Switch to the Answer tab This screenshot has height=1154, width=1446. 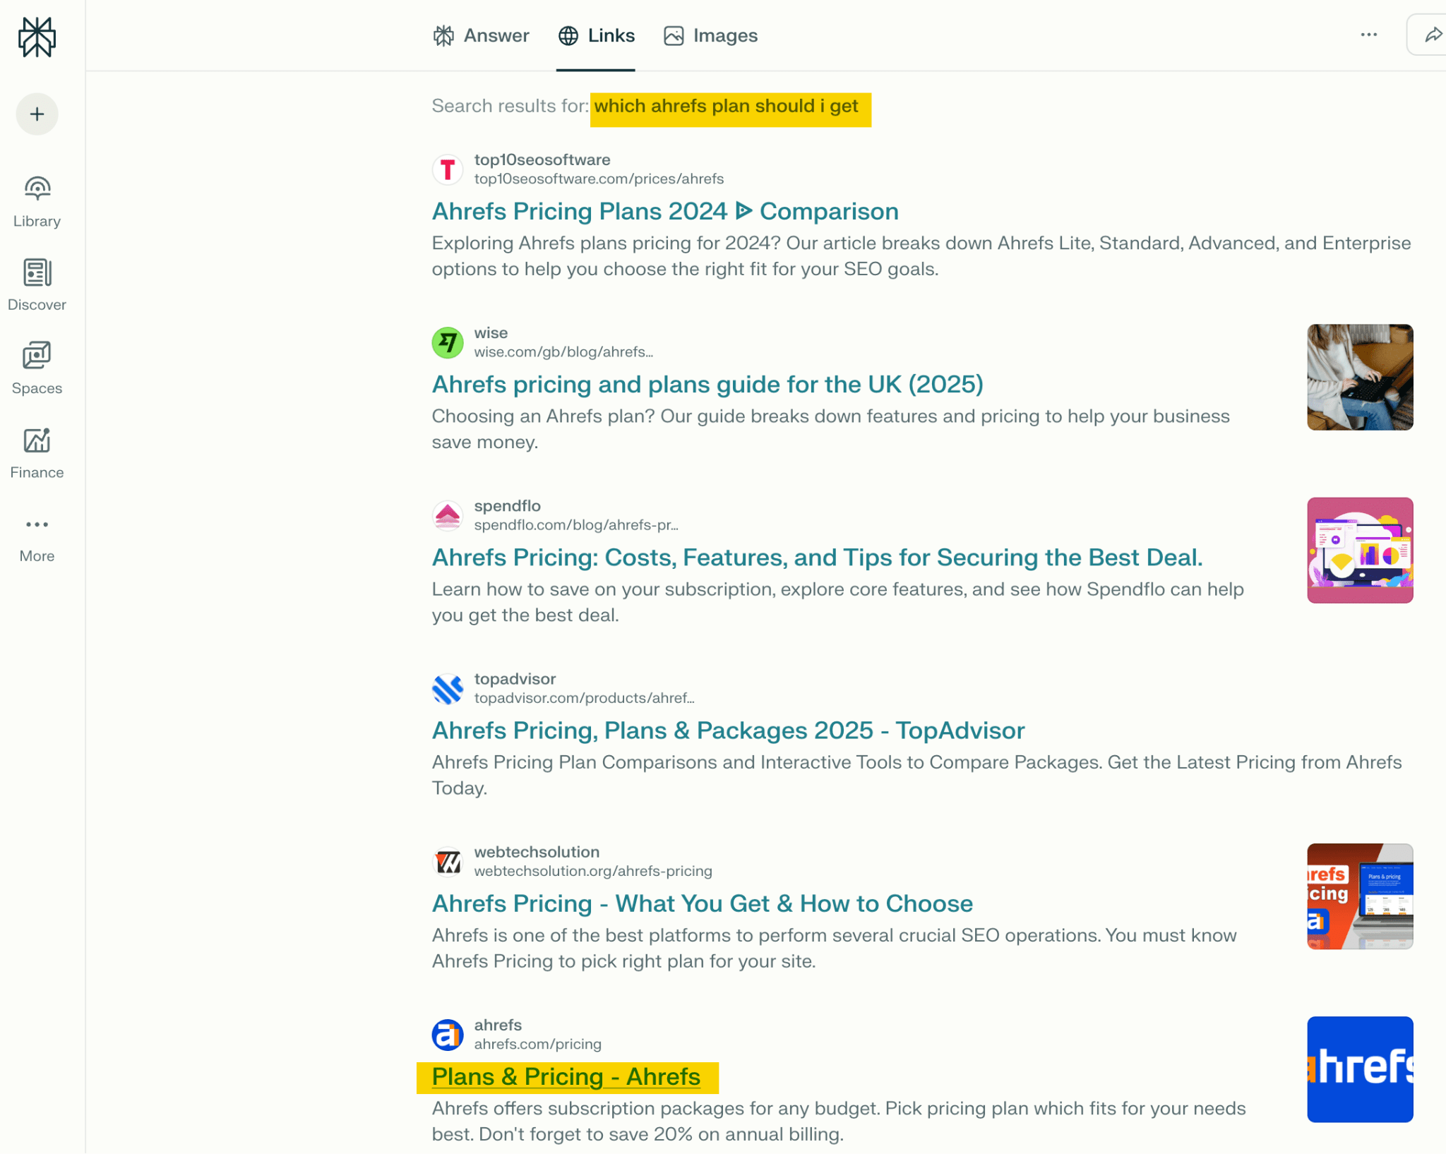click(x=481, y=35)
